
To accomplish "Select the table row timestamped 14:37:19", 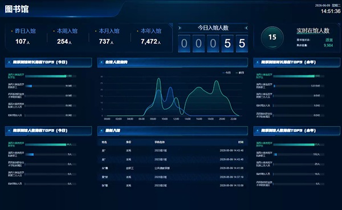I will pyautogui.click(x=173, y=177).
